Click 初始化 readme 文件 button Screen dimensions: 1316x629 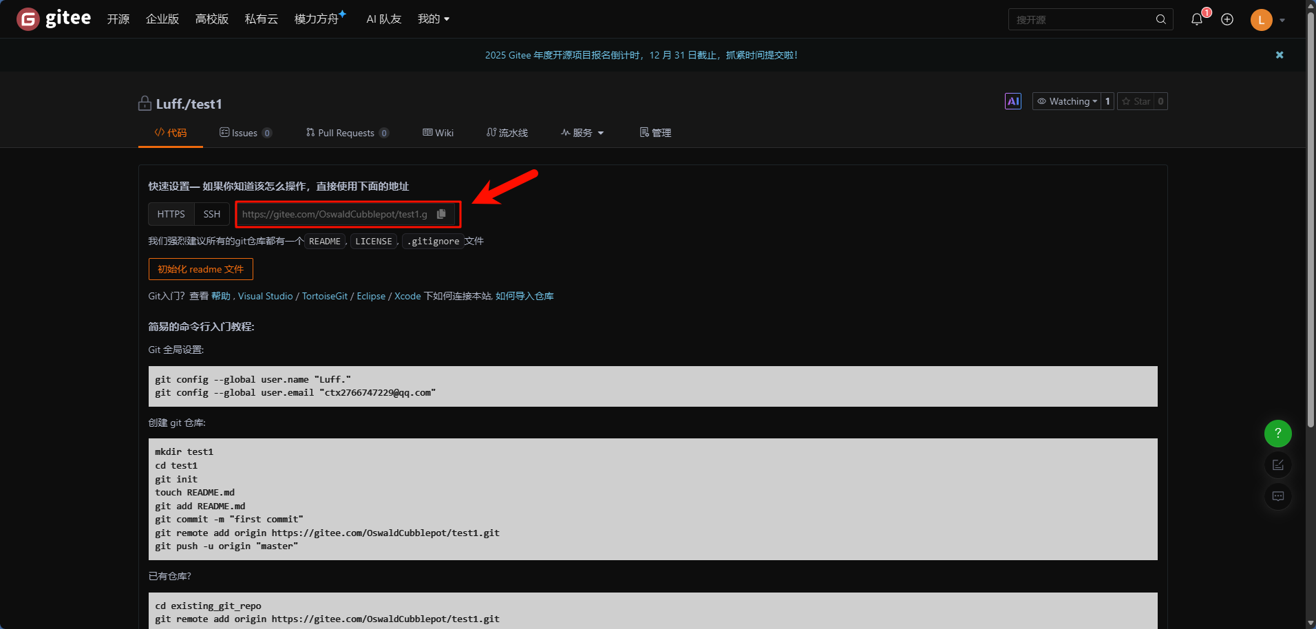(x=201, y=269)
